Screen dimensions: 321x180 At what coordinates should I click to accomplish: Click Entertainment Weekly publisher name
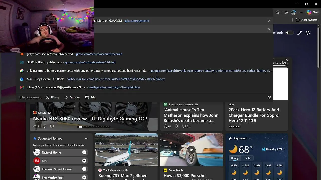[x=181, y=104]
